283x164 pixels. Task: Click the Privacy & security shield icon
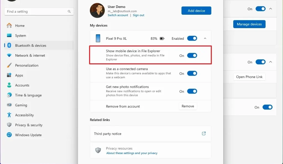point(9,125)
